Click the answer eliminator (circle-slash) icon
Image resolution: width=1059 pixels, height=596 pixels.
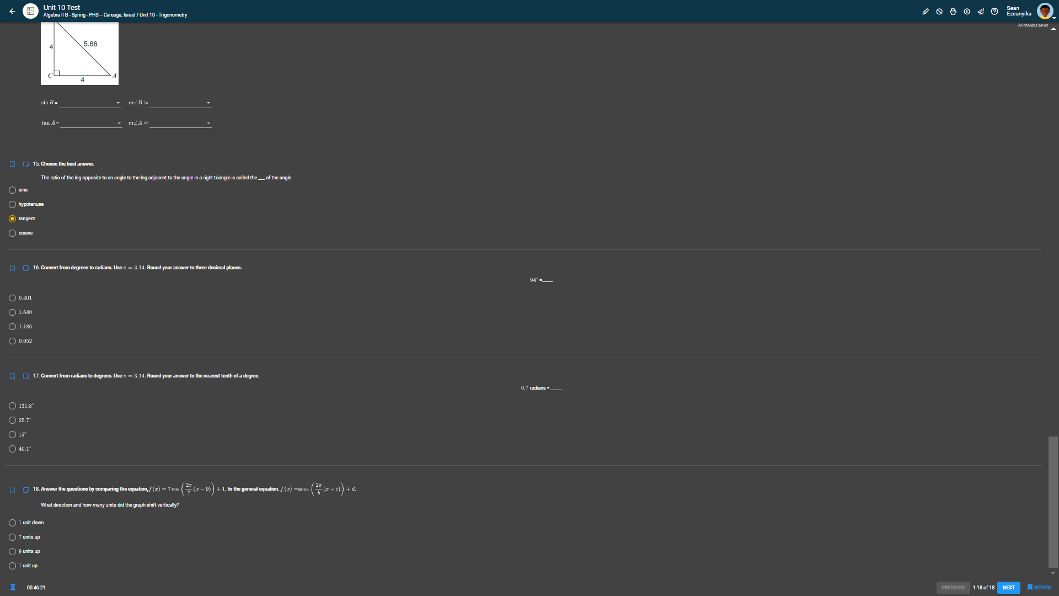(939, 12)
